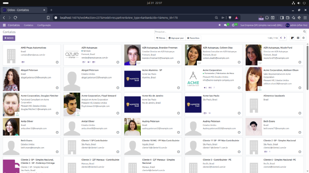Click the azure interior logo thumbnail
Viewport: 309px width, 173px height.
tap(72, 55)
